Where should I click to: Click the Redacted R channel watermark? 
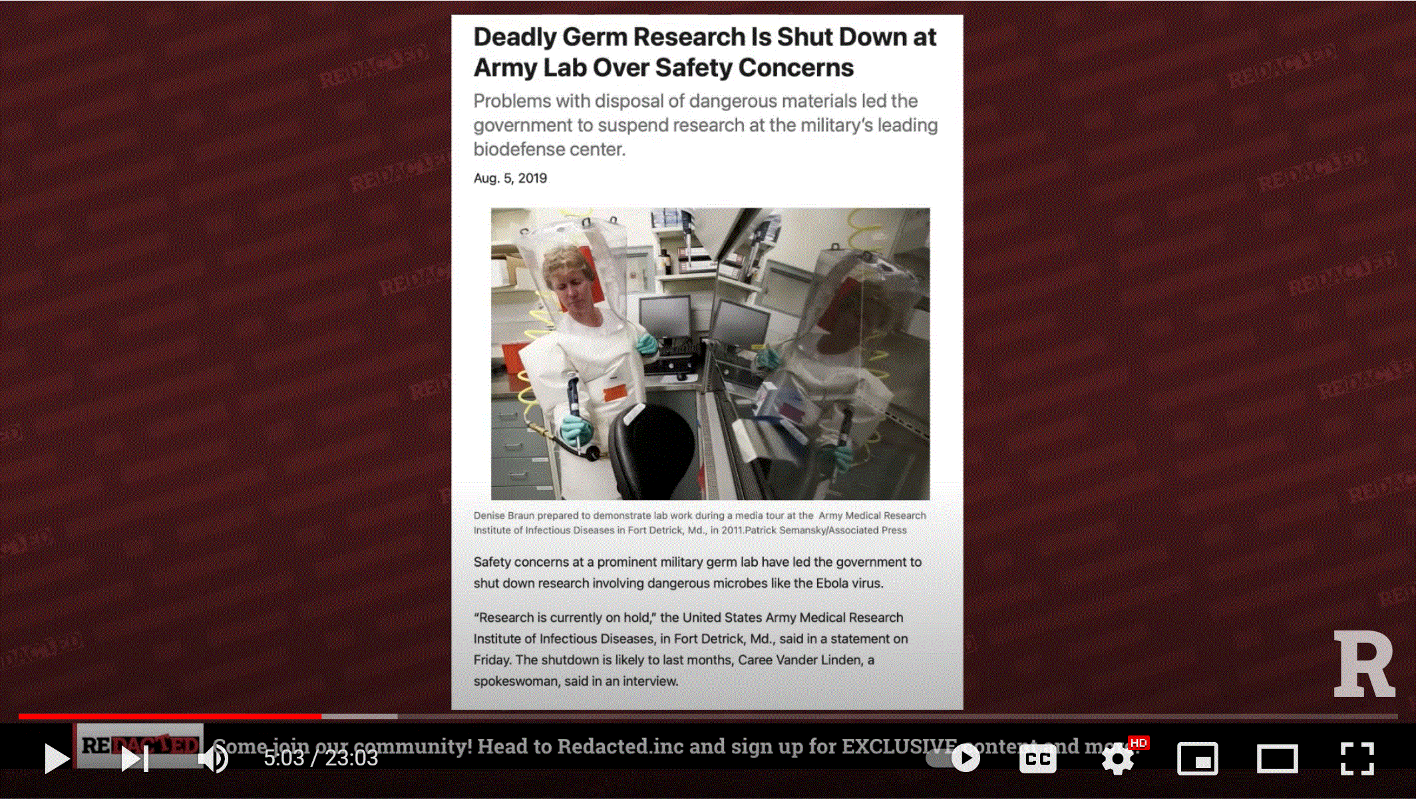click(1364, 664)
